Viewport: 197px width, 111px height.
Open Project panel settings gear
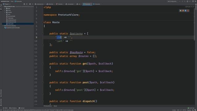(30, 4)
